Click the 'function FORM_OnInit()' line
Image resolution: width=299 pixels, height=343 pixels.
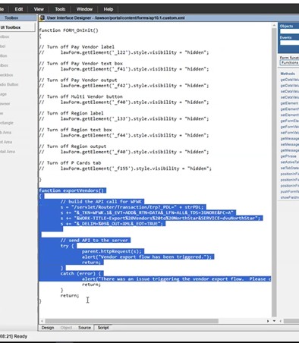tap(68, 30)
